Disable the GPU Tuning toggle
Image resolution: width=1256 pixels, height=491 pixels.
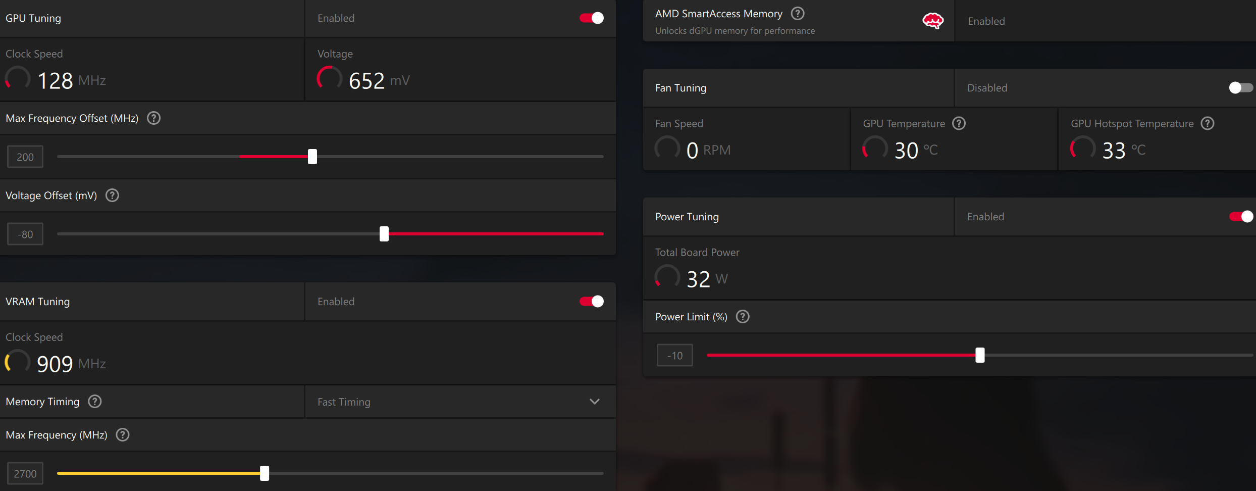click(x=592, y=18)
